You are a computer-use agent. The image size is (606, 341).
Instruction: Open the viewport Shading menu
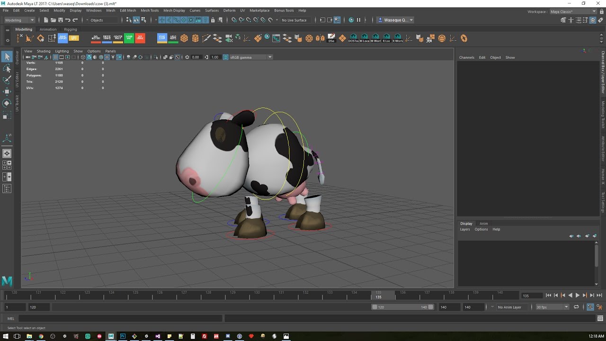point(44,51)
